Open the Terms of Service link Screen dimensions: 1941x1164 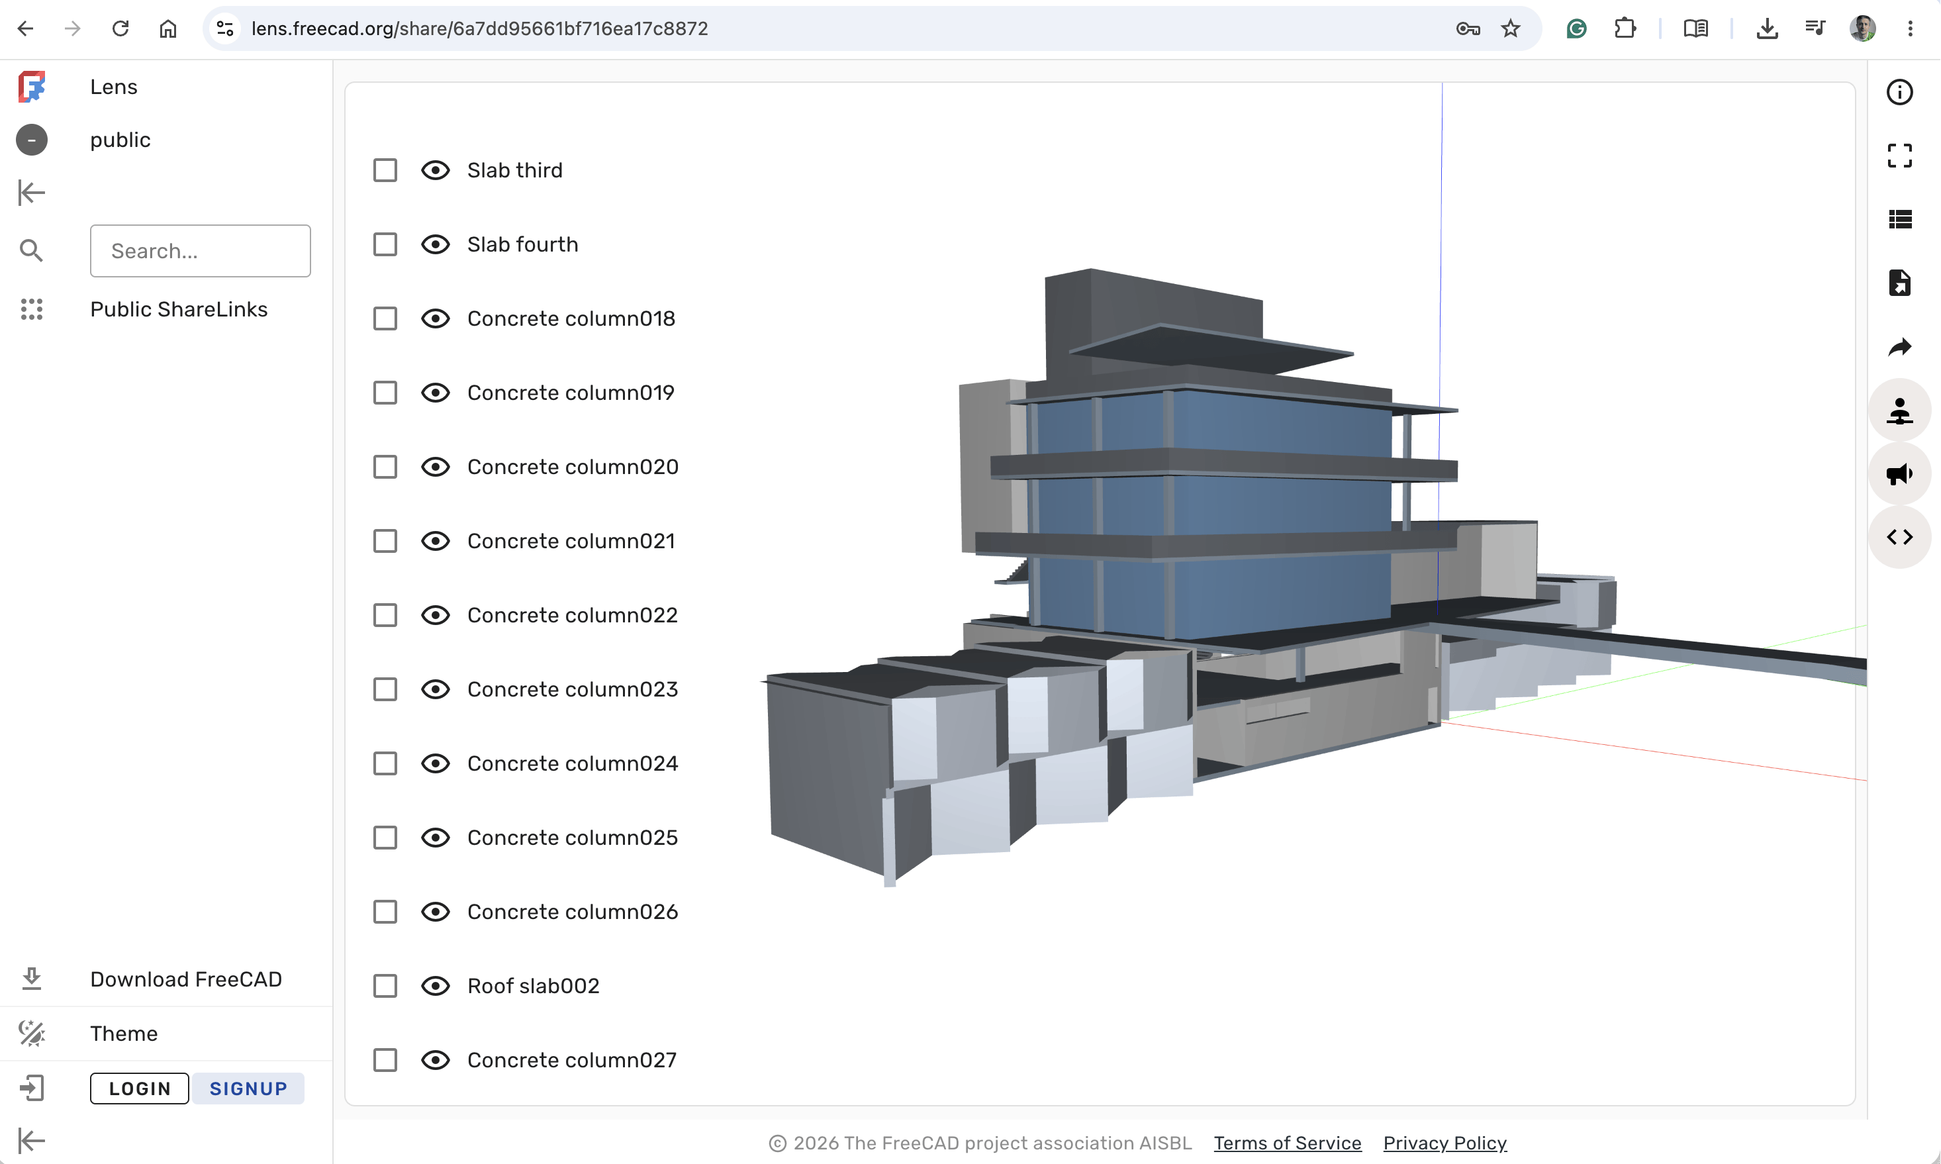pyautogui.click(x=1288, y=1143)
